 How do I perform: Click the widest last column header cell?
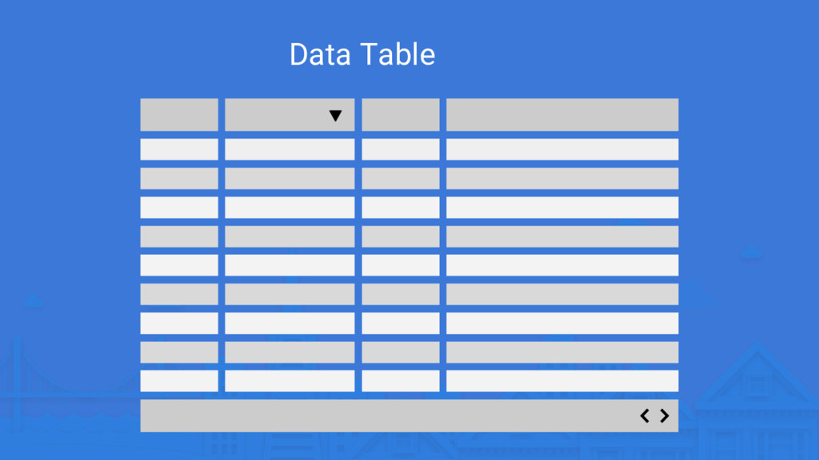[562, 115]
